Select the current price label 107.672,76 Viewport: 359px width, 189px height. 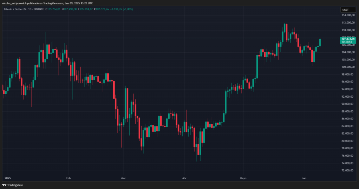pyautogui.click(x=348, y=39)
